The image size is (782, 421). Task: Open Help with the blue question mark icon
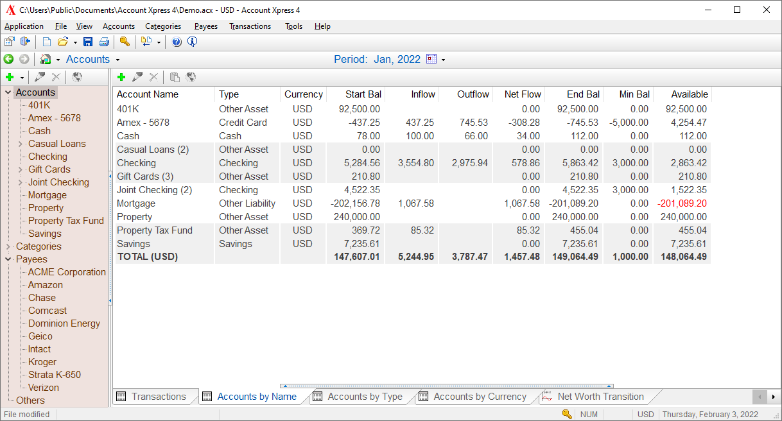(x=177, y=42)
